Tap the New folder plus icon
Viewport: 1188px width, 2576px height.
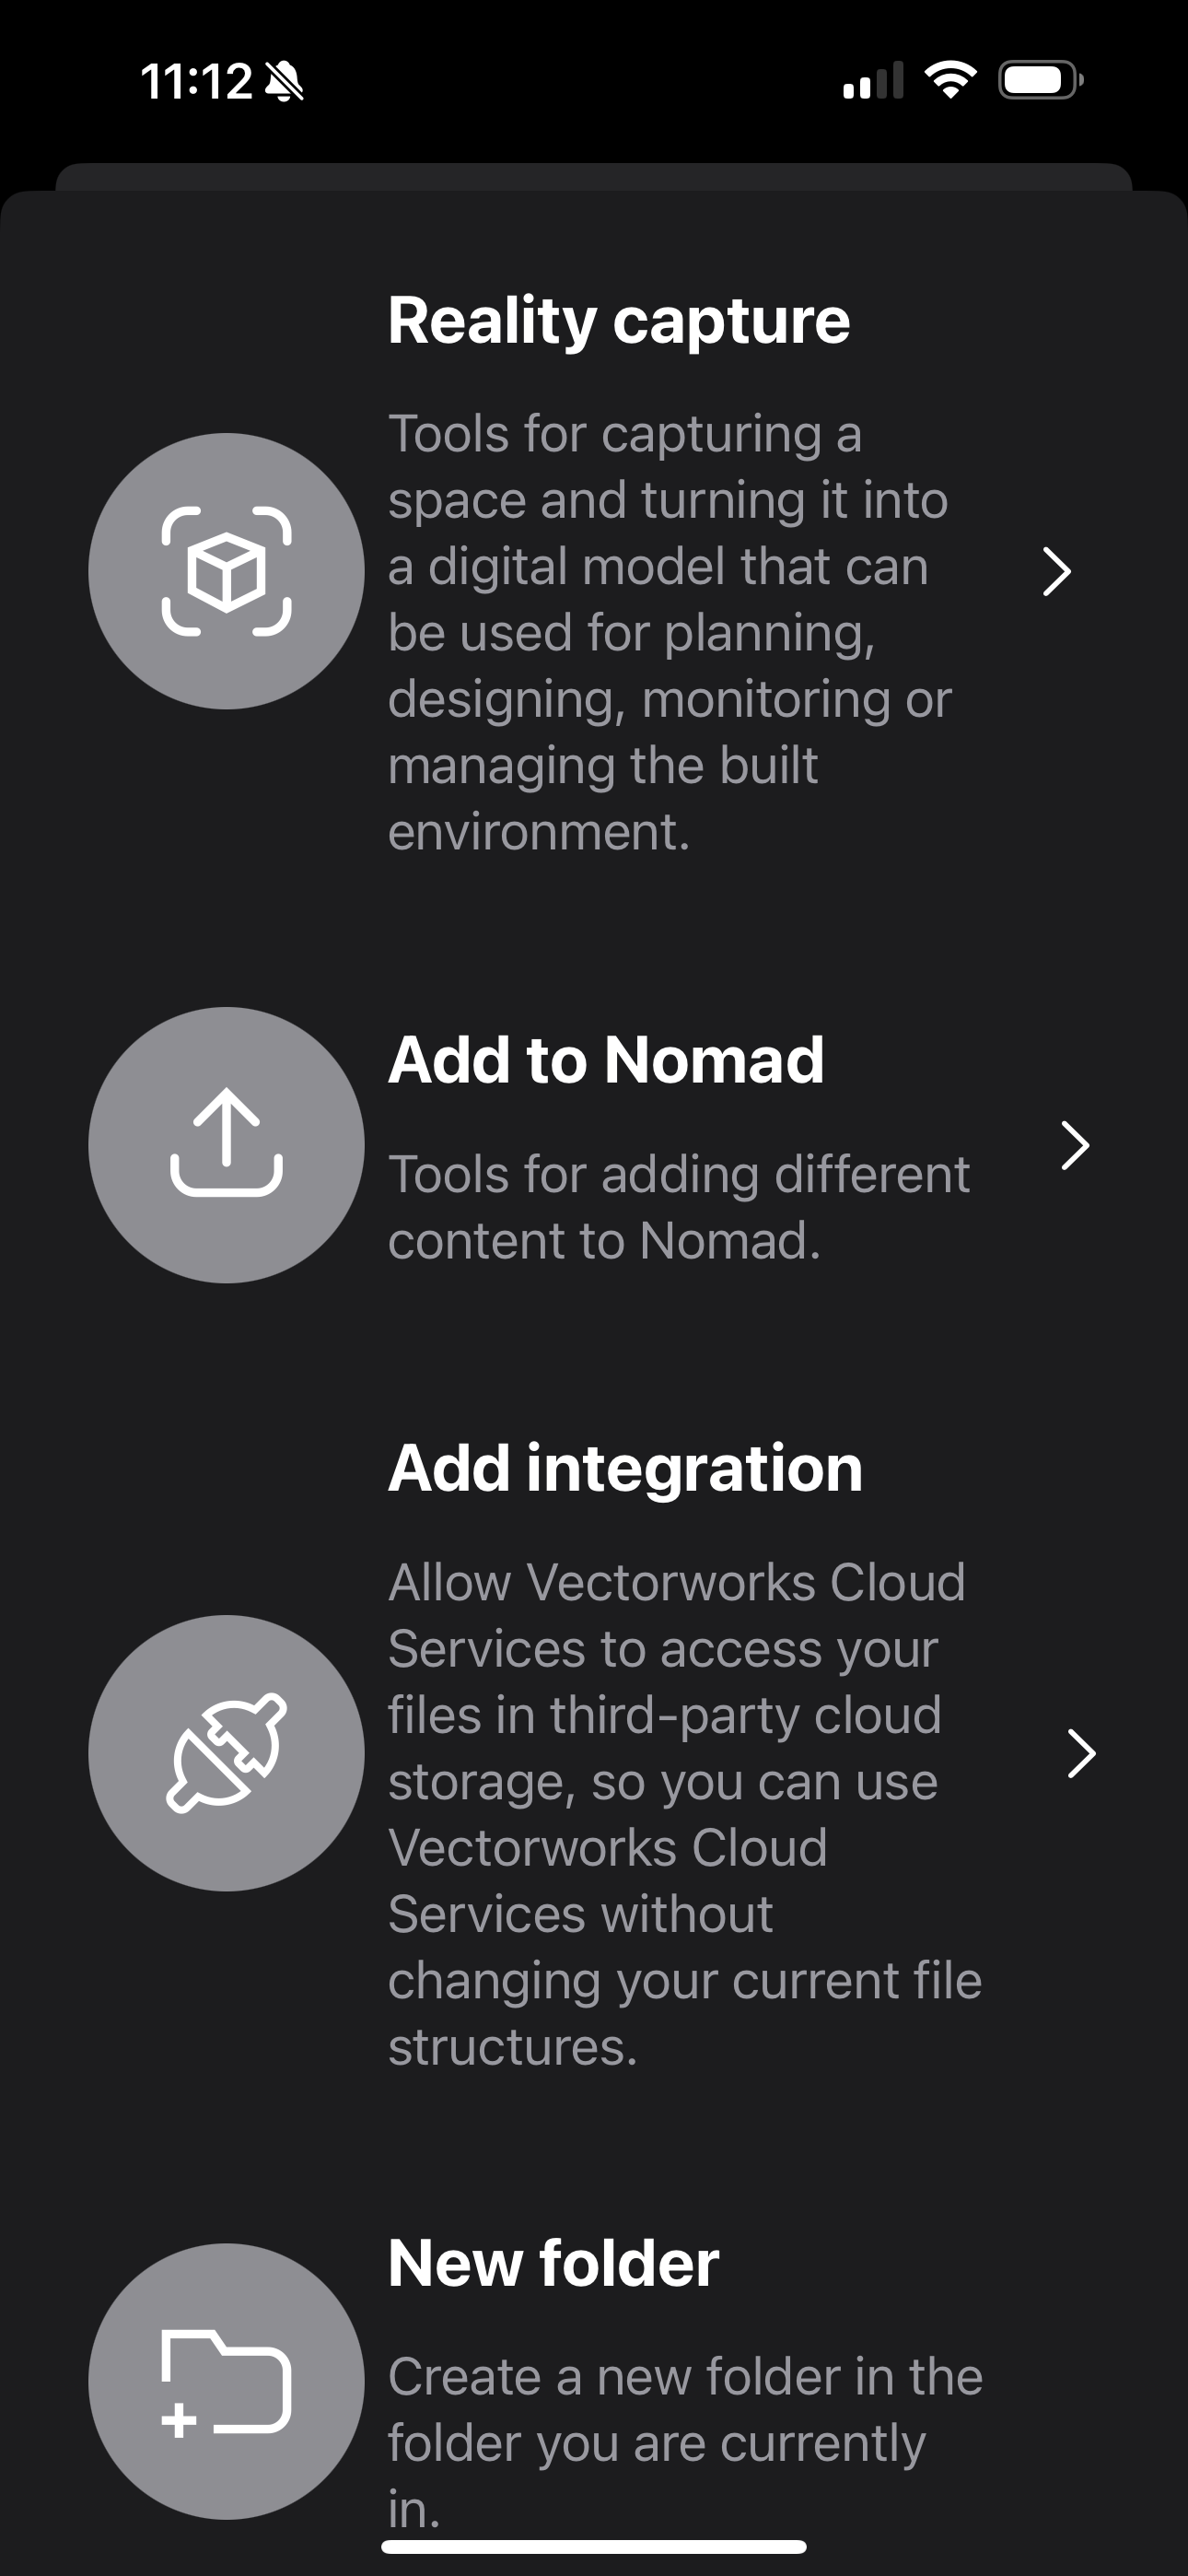click(x=226, y=2381)
